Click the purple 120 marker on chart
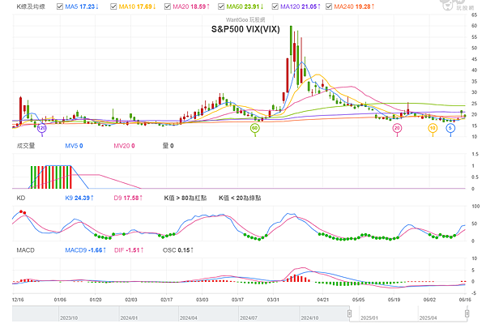 click(x=41, y=128)
